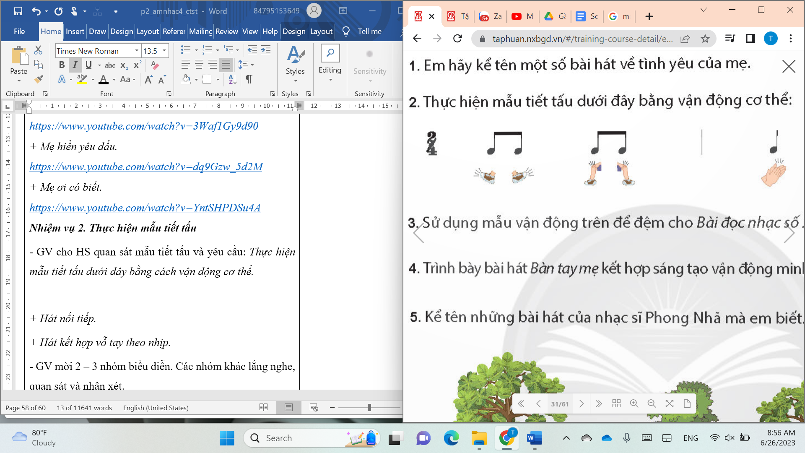The image size is (805, 453).
Task: Open the font name dropdown
Action: click(x=137, y=51)
